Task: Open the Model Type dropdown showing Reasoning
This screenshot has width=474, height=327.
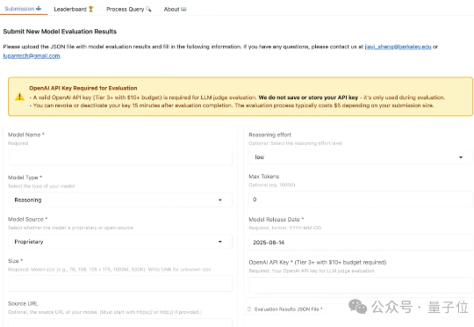Action: [x=120, y=200]
